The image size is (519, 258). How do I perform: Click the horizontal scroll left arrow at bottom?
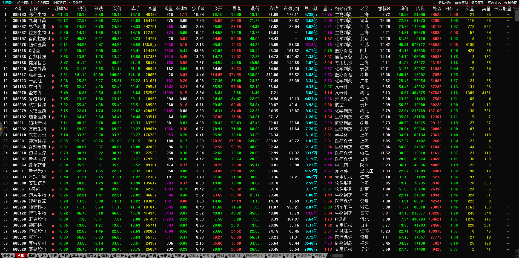pyautogui.click(x=330, y=256)
